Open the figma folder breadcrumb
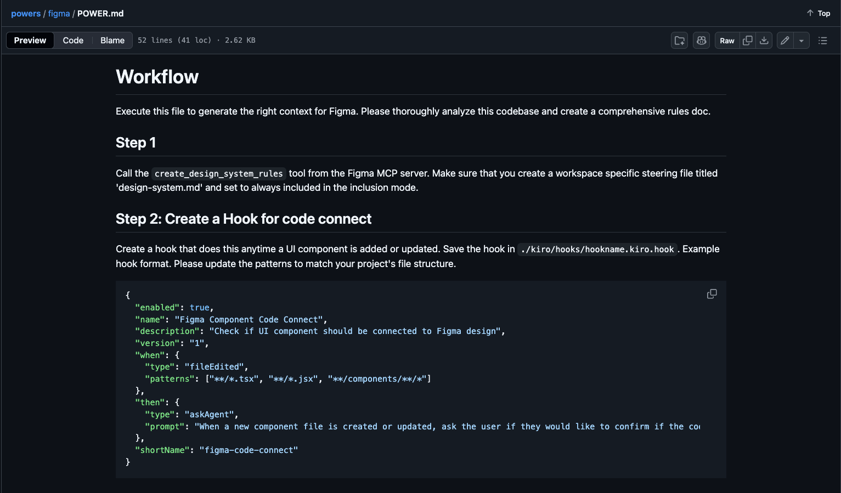Screen dimensions: 841x493 (59, 14)
